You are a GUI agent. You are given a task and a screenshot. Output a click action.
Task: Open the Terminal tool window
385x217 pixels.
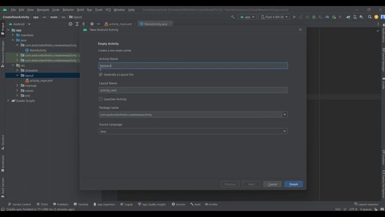(x=81, y=204)
